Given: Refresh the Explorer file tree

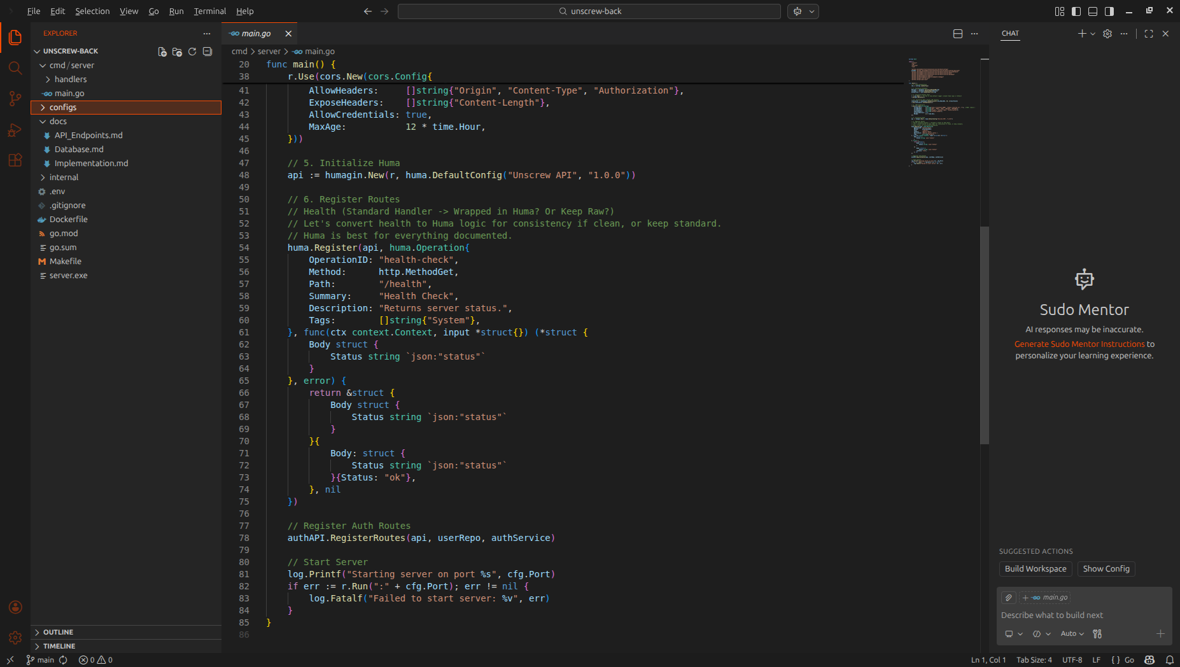Looking at the screenshot, I should [x=192, y=52].
